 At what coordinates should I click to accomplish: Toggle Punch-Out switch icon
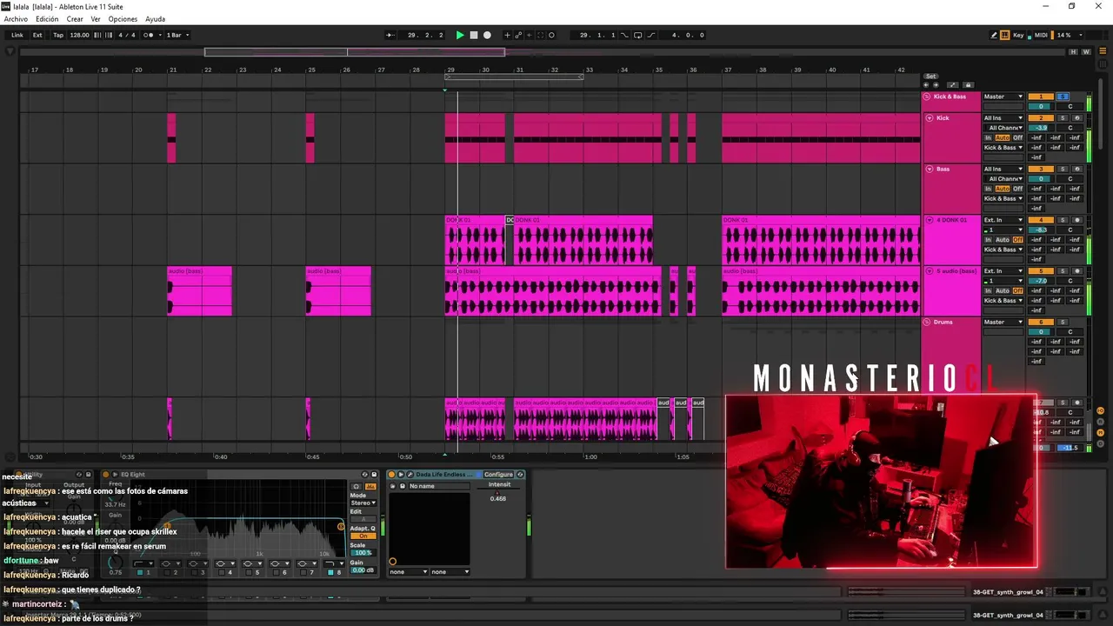tap(650, 35)
